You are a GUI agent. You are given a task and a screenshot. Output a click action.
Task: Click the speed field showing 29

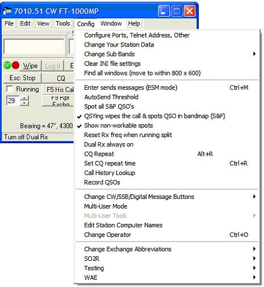(x=13, y=101)
